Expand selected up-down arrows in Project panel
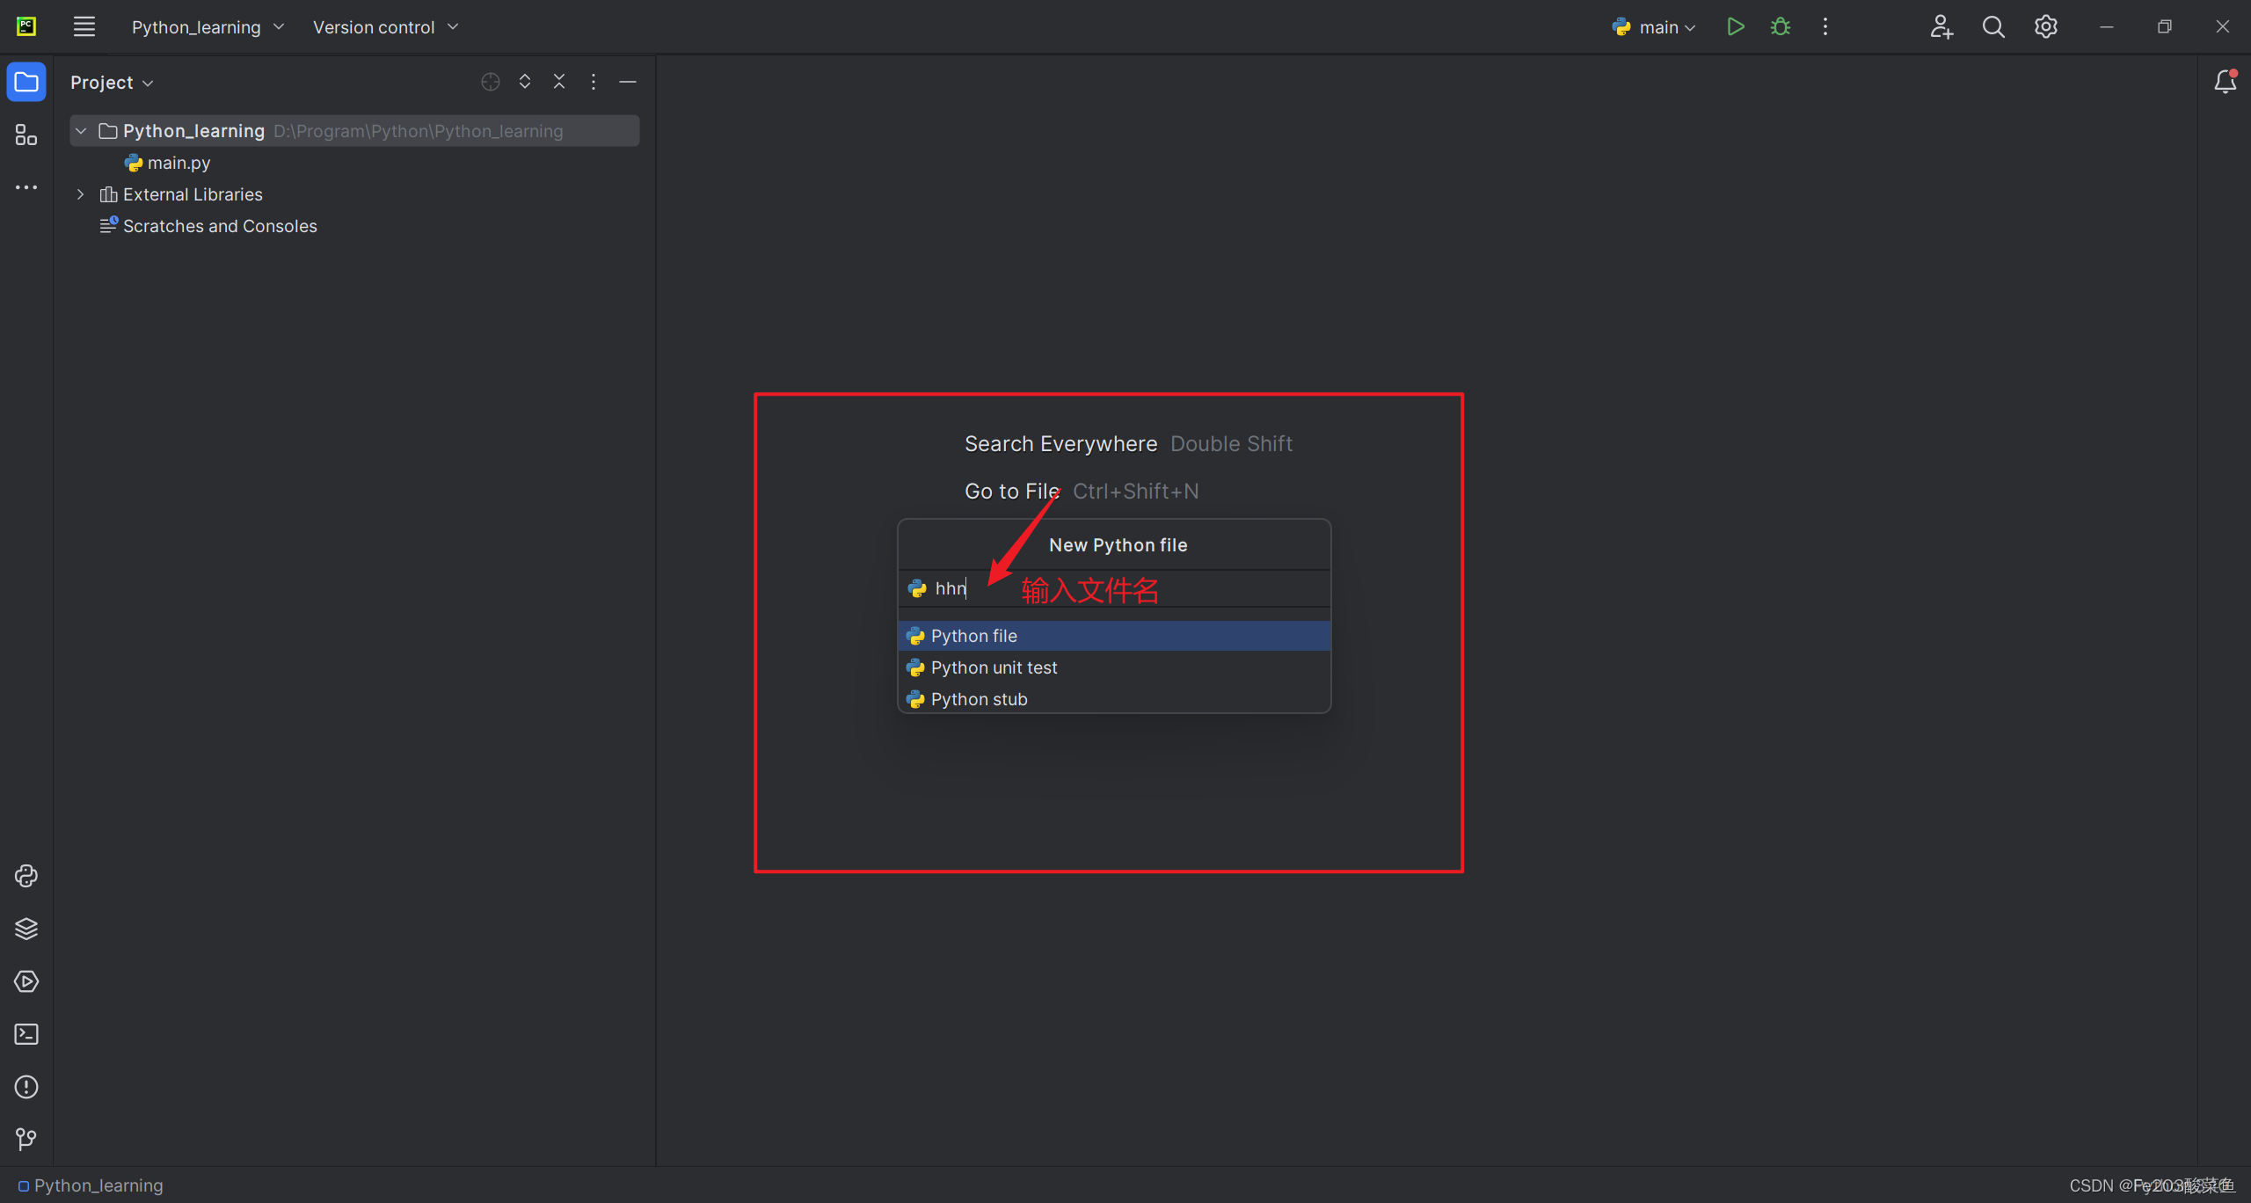This screenshot has height=1203, width=2251. (x=525, y=82)
